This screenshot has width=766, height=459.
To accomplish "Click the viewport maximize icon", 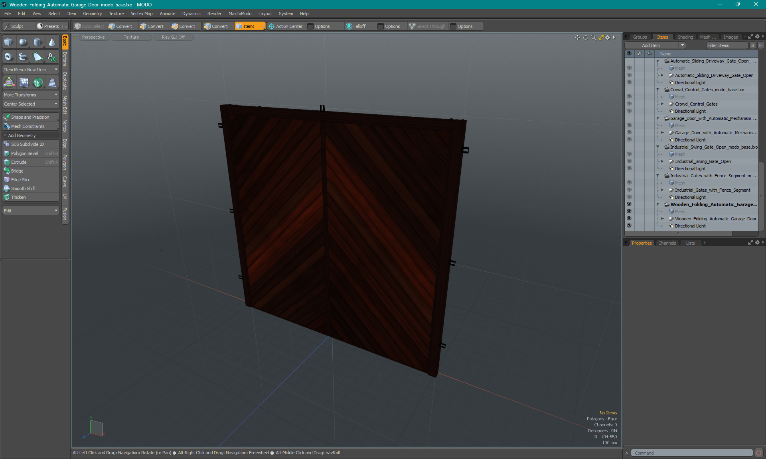I will tap(601, 37).
